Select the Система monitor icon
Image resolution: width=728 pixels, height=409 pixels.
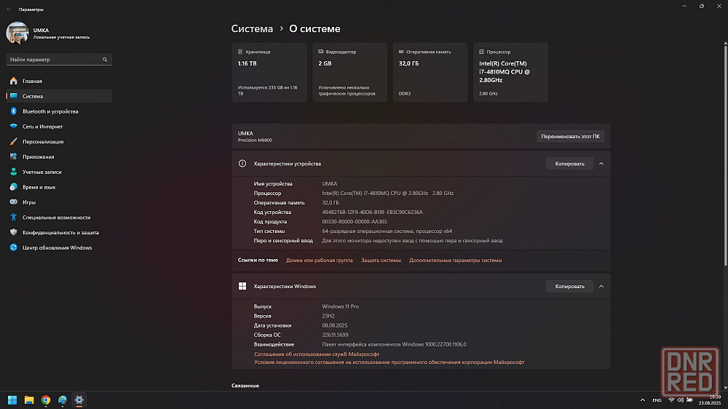click(x=13, y=96)
